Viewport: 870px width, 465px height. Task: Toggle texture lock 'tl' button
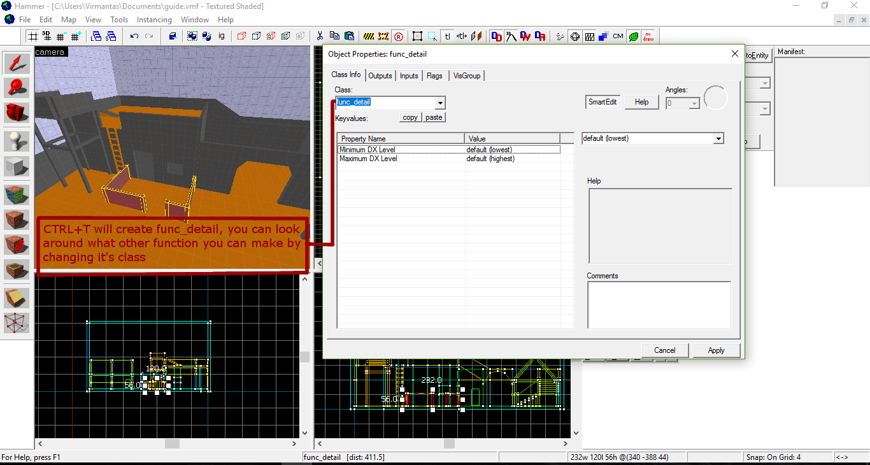pos(447,36)
